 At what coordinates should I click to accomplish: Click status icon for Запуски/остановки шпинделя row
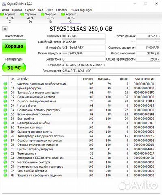pos(5,93)
